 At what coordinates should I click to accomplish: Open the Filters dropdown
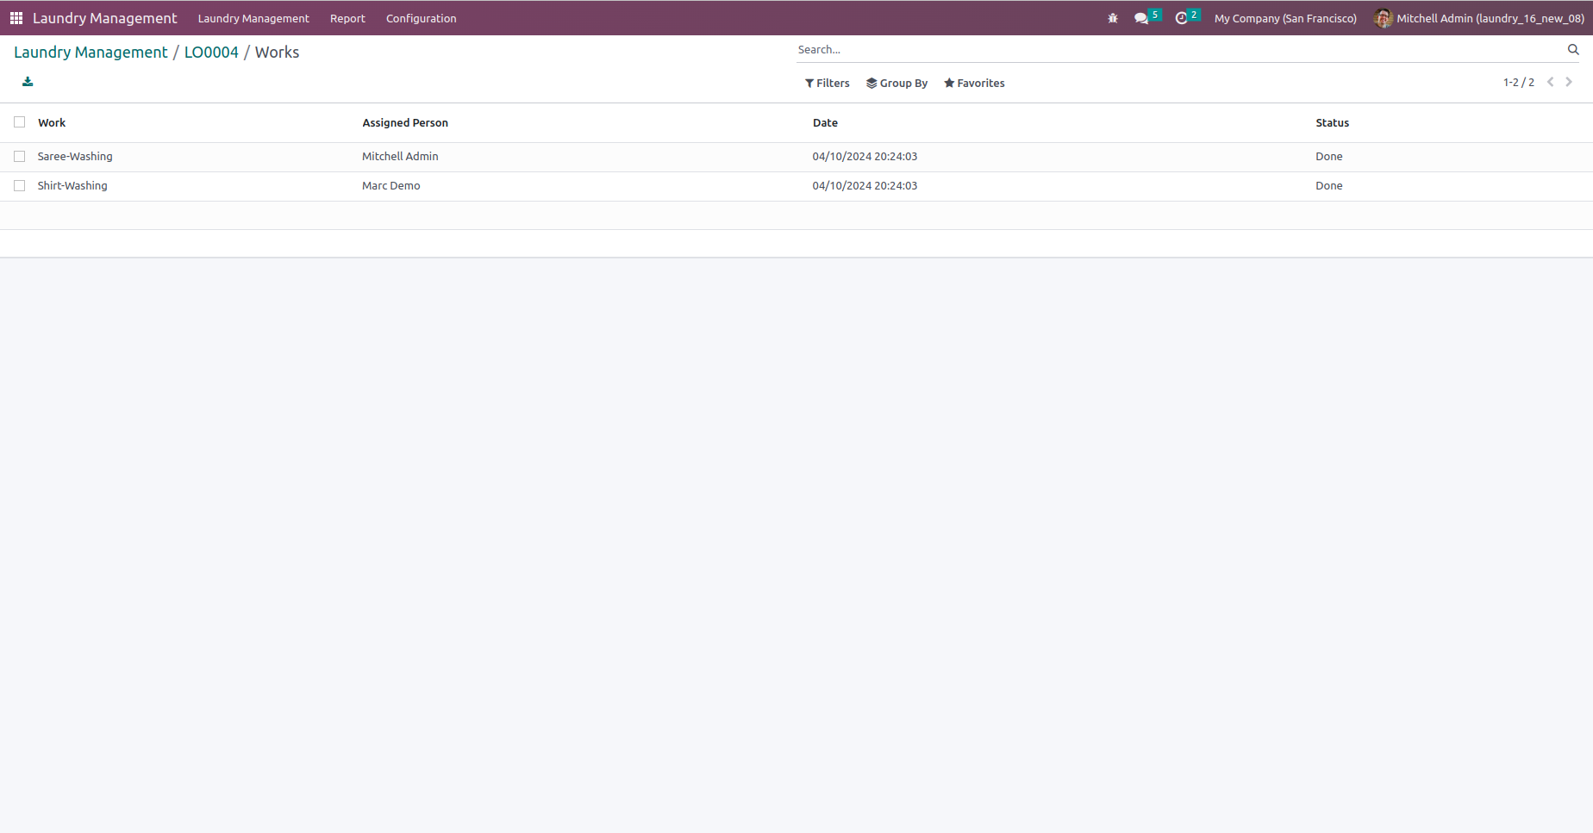(828, 84)
